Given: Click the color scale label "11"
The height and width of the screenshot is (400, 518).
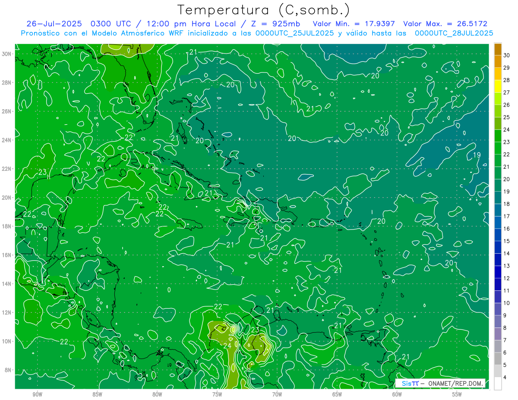Looking at the screenshot, I should (x=507, y=290).
